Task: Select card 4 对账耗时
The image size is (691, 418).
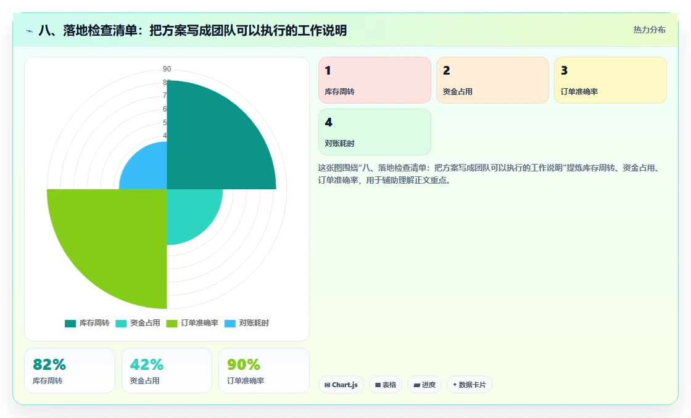Action: click(374, 132)
